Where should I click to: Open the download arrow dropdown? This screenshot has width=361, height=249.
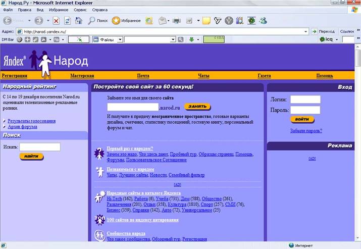(198, 39)
